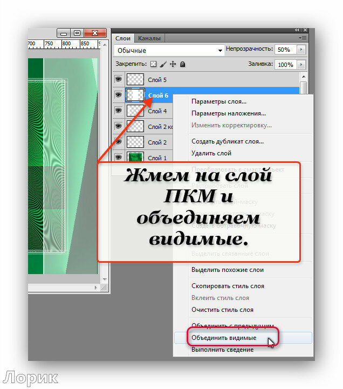Choose Объединить с предыдущим menu entry
Screen dimensions: 343x389
[x=232, y=325]
